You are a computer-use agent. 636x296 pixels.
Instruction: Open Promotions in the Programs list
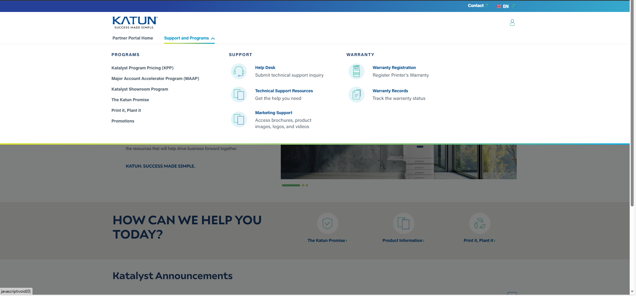tap(123, 121)
